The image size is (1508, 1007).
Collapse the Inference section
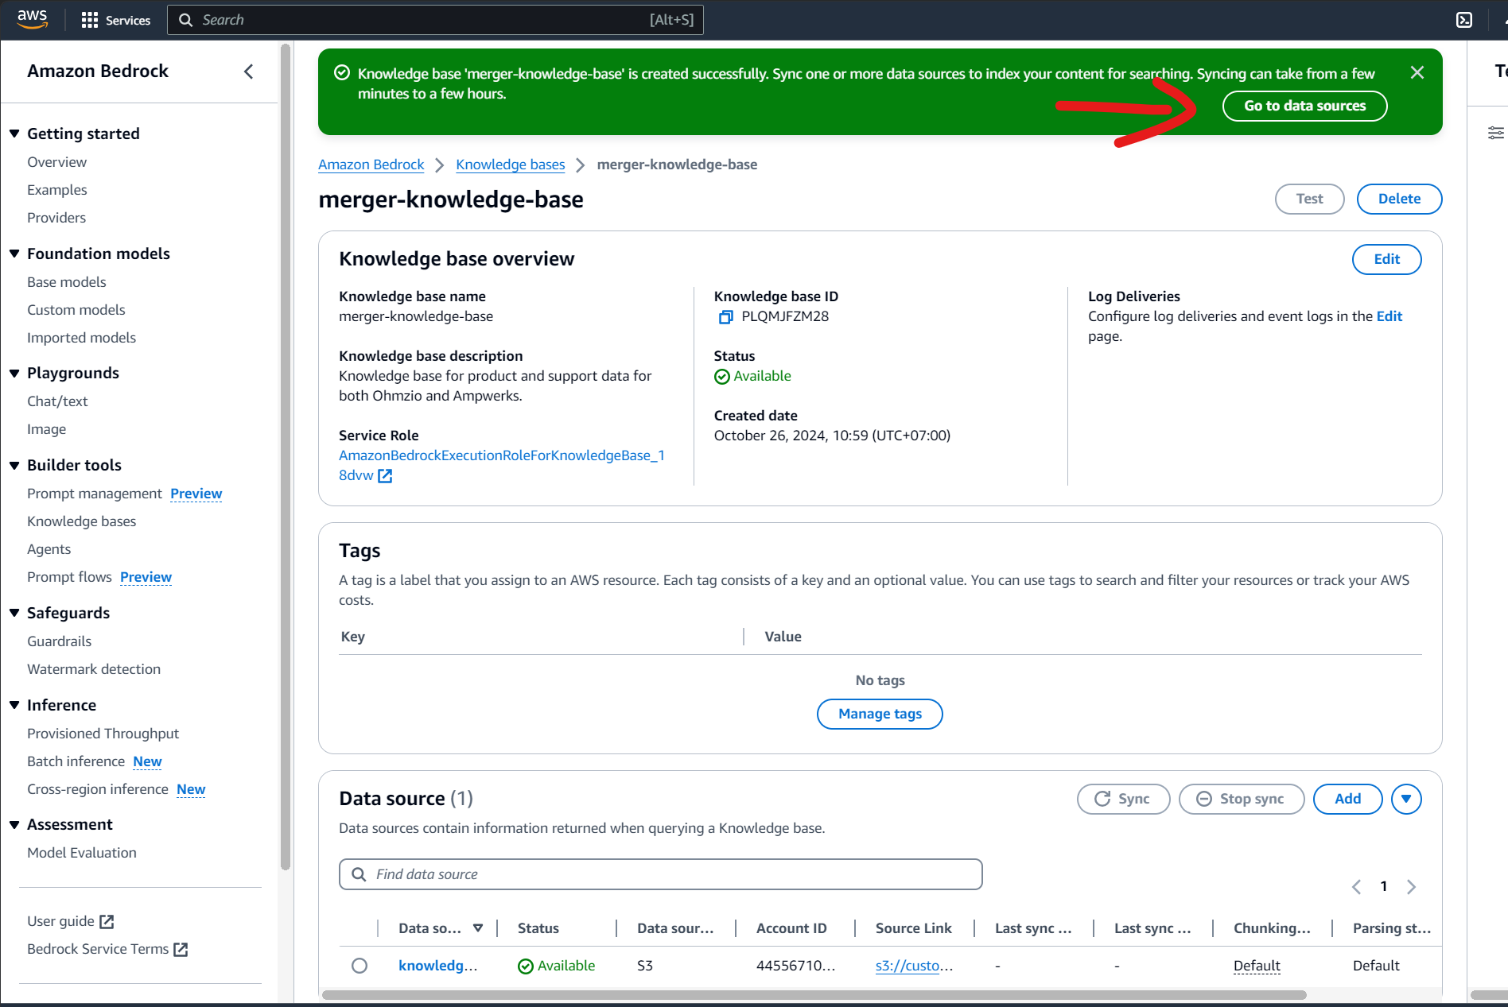[x=14, y=705]
